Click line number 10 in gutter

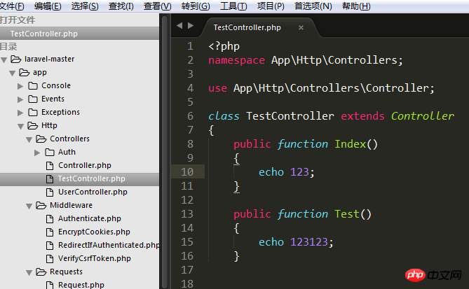(187, 172)
